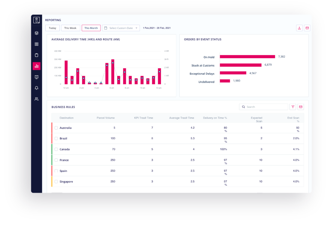Select the This Week filter tab
This screenshot has width=327, height=225.
pos(71,28)
